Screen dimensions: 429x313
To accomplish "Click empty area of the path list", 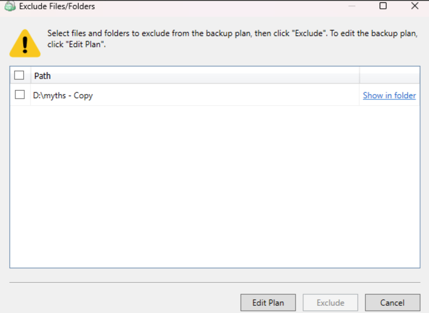I will click(215, 186).
